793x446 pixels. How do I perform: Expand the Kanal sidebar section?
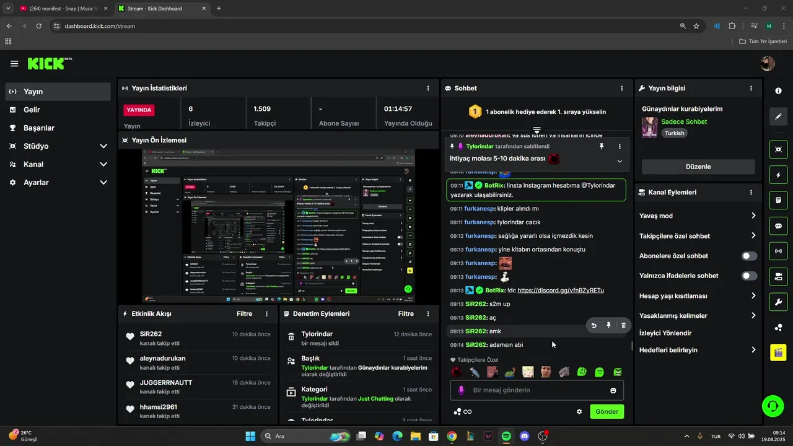click(x=103, y=164)
